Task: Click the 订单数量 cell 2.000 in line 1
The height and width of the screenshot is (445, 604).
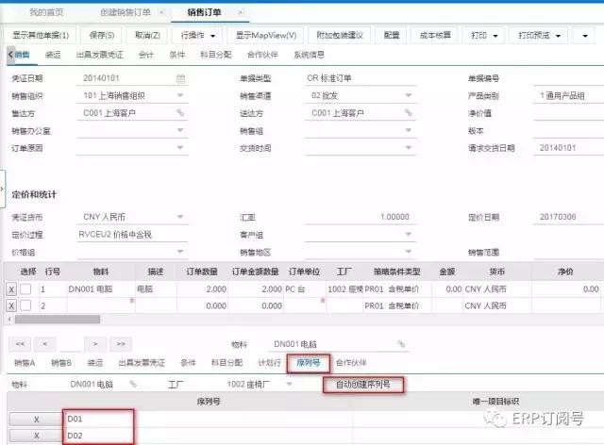Action: click(x=202, y=289)
